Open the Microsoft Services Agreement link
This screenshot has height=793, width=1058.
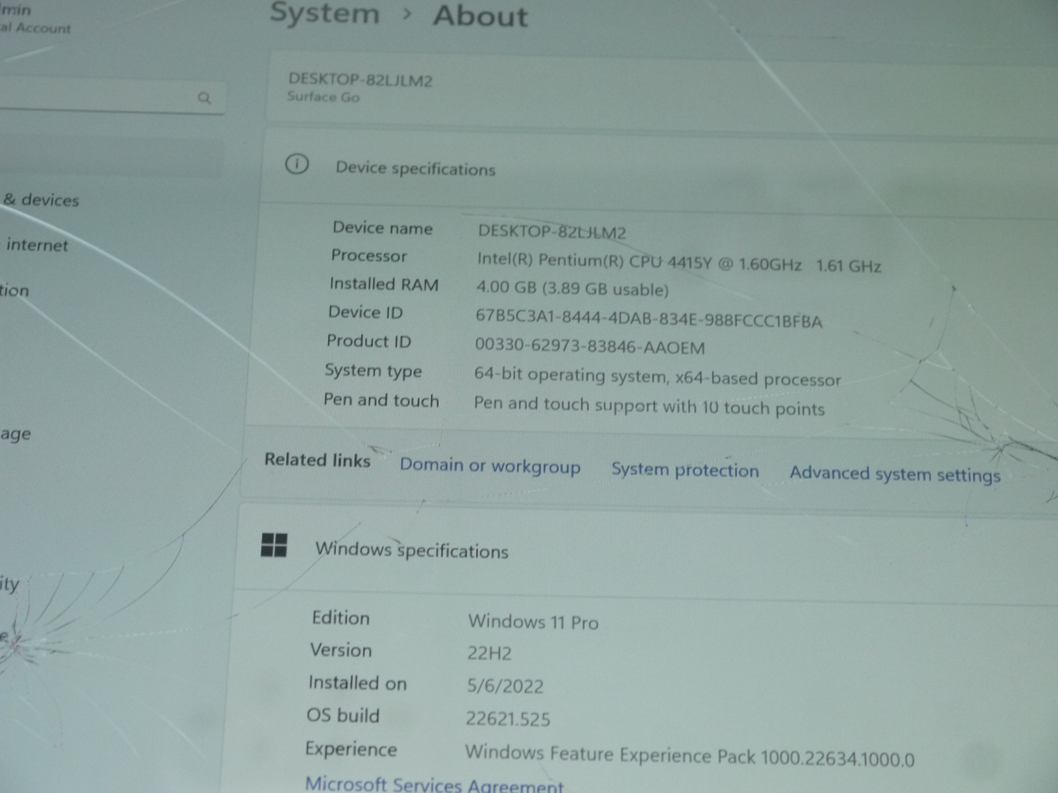434,784
